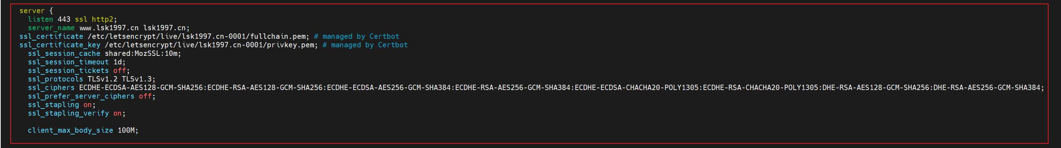
Task: Click the ssl_prefer_server_ciphers directive
Action: click(81, 96)
